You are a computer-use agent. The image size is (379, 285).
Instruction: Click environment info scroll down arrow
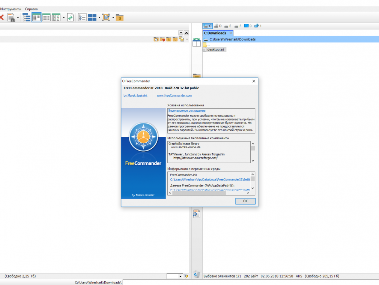pyautogui.click(x=253, y=188)
